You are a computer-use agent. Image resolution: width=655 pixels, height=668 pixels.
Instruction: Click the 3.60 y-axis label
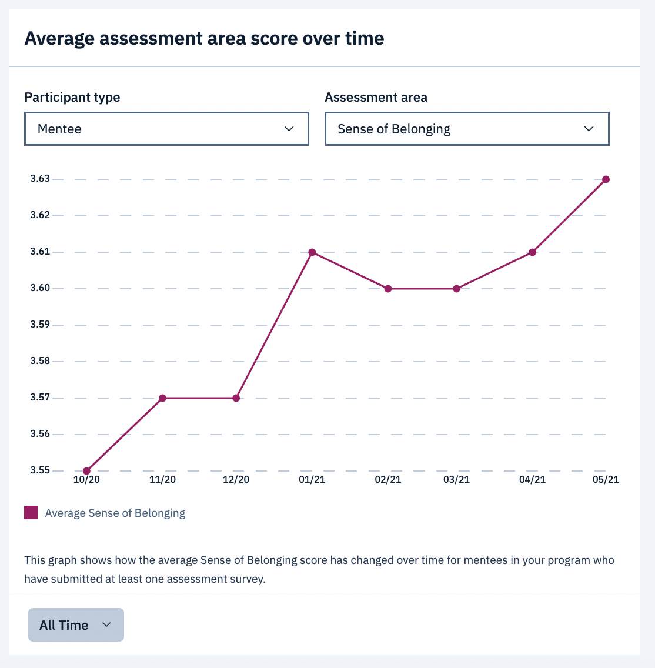click(x=41, y=288)
